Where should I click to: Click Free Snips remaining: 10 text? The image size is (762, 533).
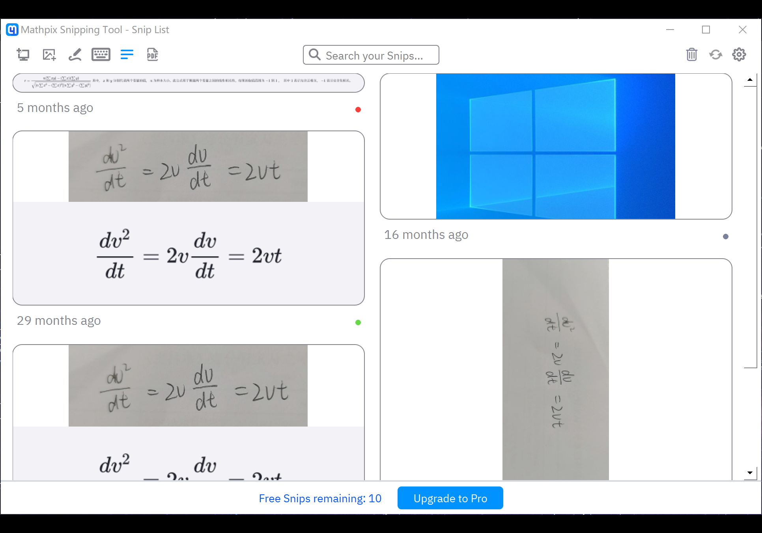click(320, 498)
